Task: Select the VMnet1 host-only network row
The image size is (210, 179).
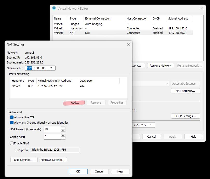Action: coord(78,28)
